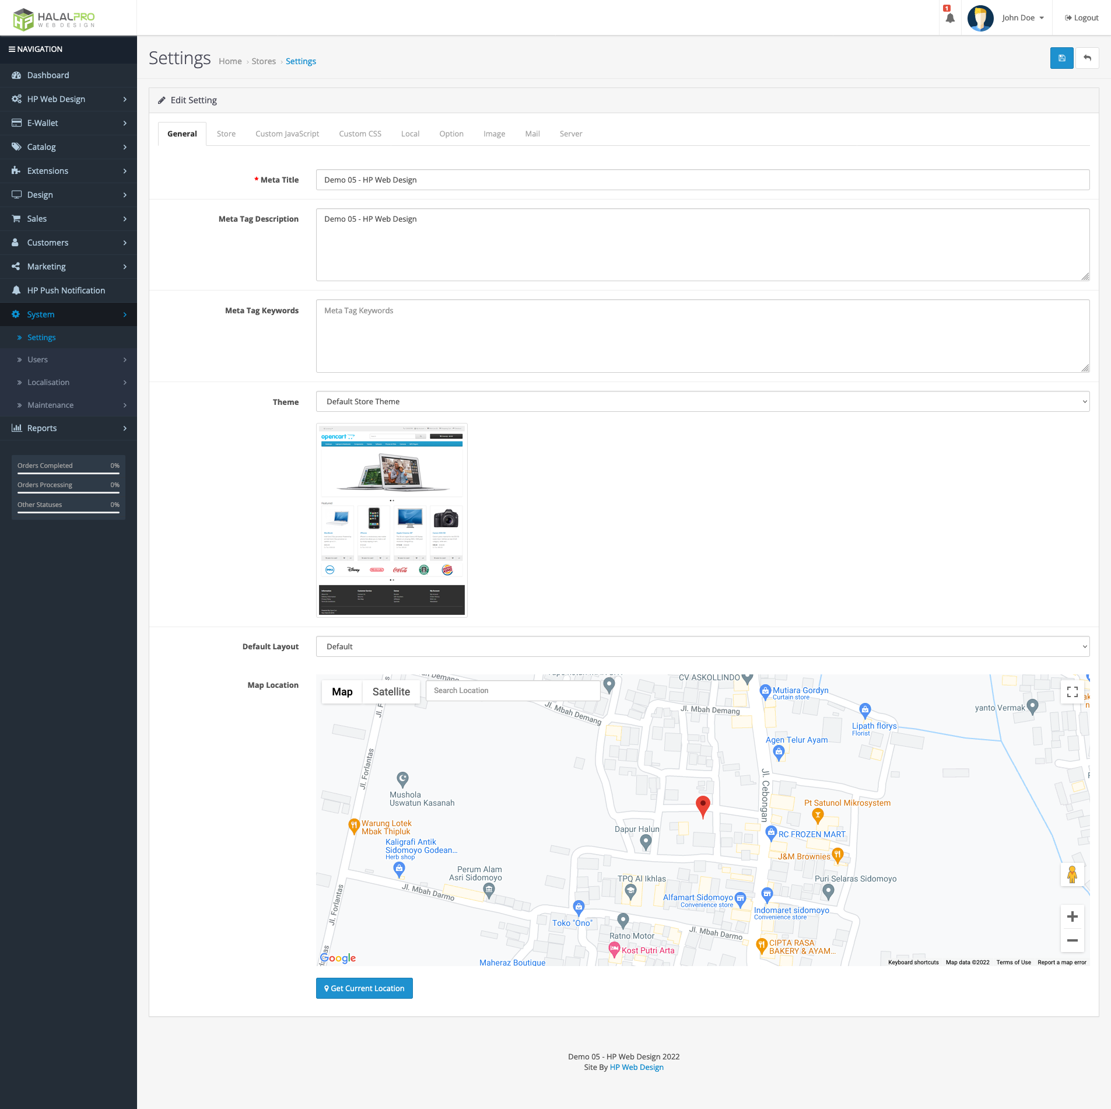Click the back arrow icon beside save

coord(1087,58)
